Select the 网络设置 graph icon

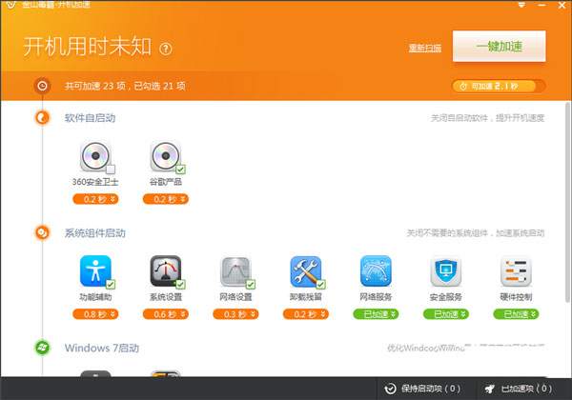pos(235,271)
